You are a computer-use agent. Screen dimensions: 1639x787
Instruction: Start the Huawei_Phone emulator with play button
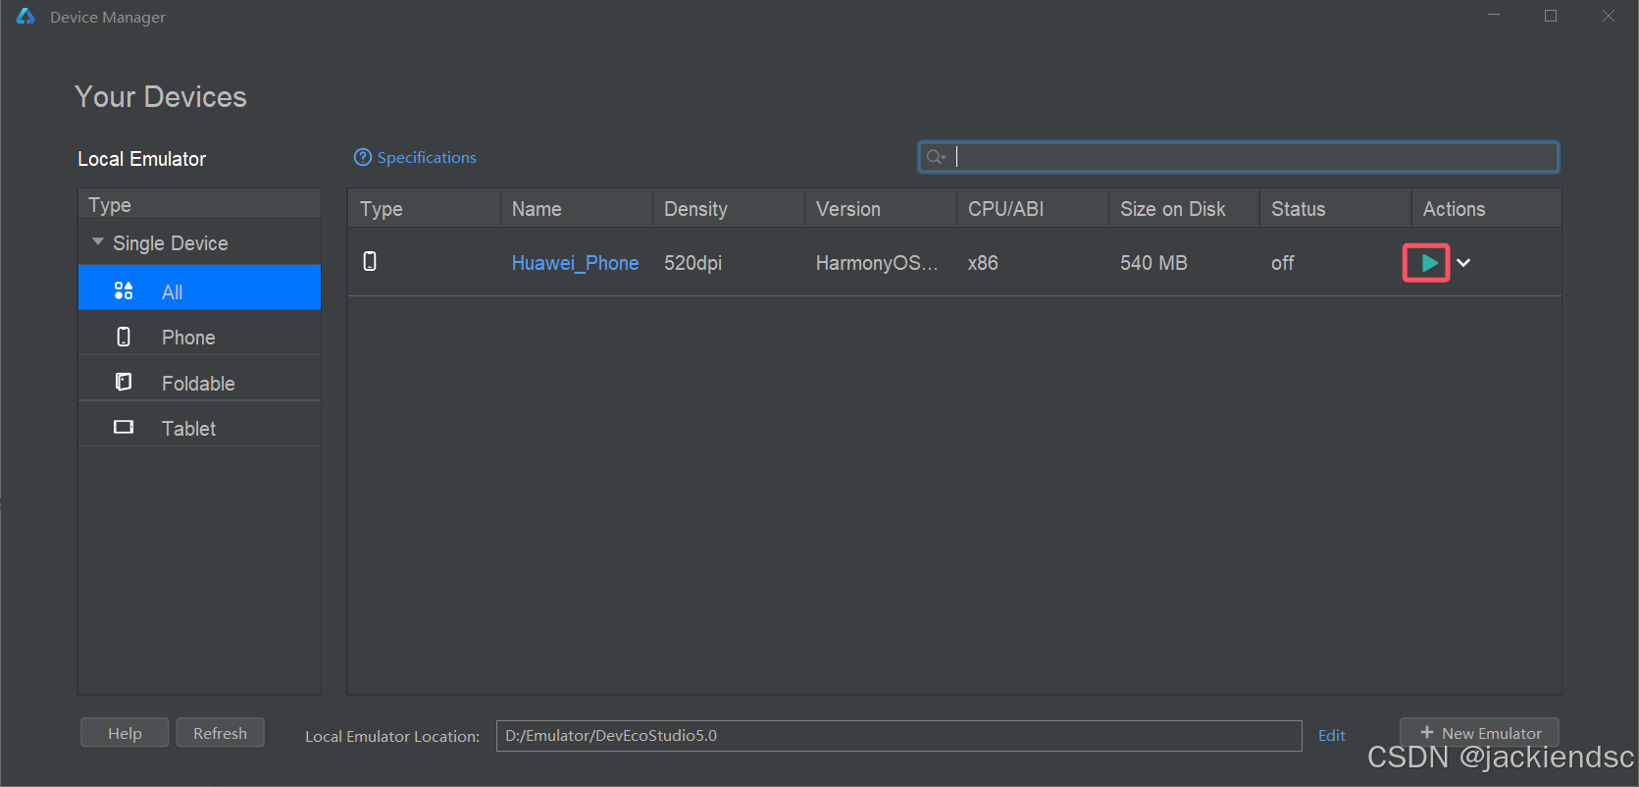[1428, 263]
